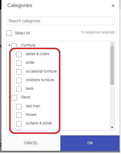Click scrollbar down arrow in category list
121x154 pixels.
point(112,127)
